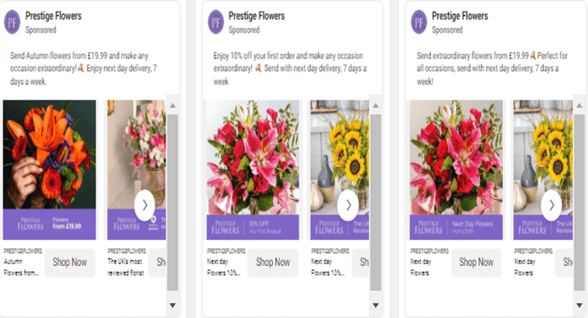
Task: Advance first ad carousel with next arrow
Action: coord(146,205)
